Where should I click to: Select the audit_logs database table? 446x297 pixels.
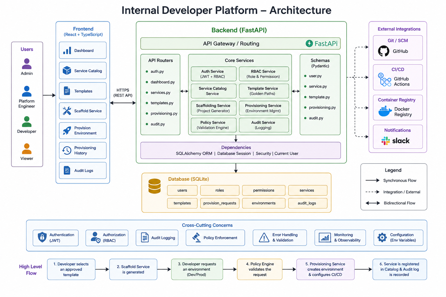pyautogui.click(x=307, y=203)
